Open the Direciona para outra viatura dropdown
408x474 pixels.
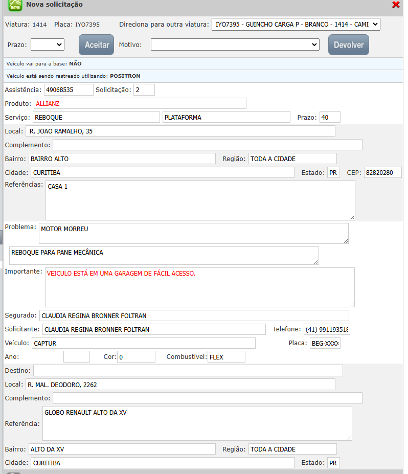tap(296, 24)
